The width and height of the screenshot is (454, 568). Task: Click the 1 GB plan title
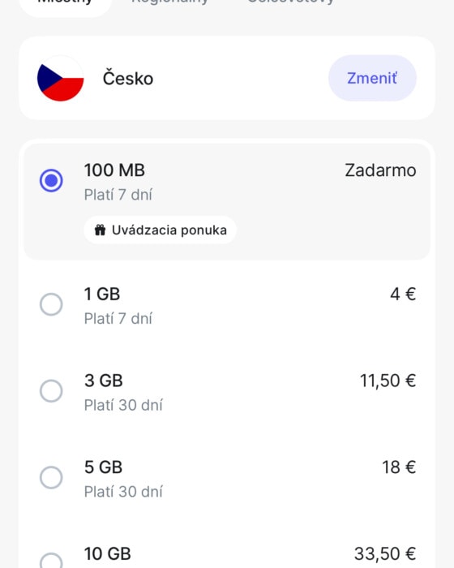click(x=102, y=294)
